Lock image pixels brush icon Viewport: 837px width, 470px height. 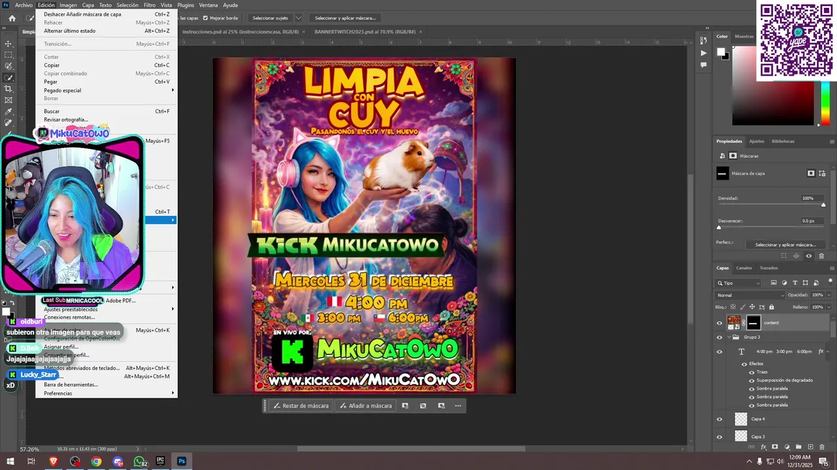point(742,307)
